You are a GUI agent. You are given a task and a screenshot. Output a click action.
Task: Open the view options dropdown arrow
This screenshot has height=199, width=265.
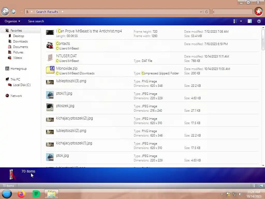coord(241,21)
